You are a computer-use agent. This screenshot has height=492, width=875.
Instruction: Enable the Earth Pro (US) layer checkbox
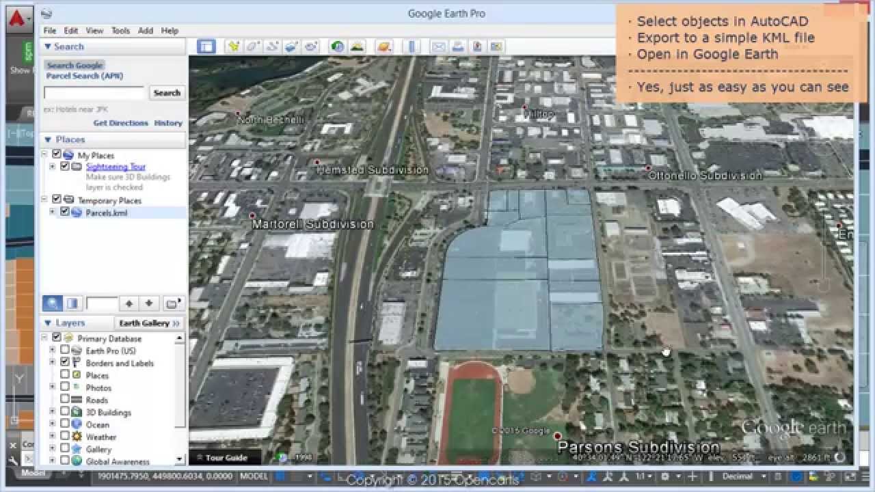[65, 350]
